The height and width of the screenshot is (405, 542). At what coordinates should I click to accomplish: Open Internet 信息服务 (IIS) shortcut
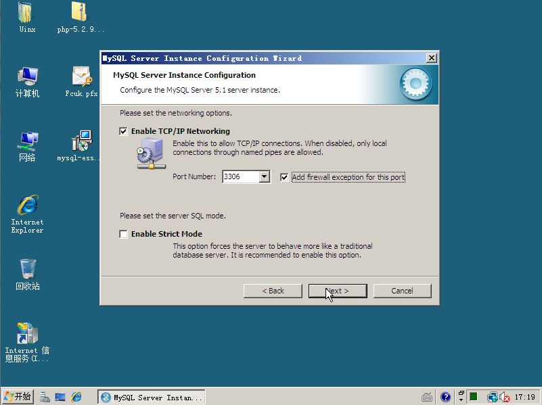tap(27, 342)
